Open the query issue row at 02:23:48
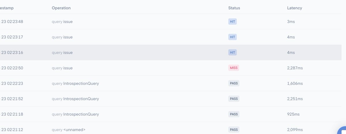Viewport: 346px width, 134px height. tap(171, 22)
